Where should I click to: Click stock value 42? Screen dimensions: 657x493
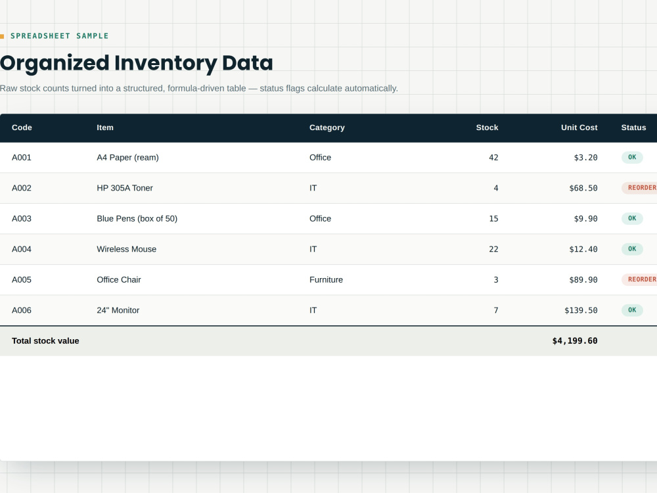[493, 158]
